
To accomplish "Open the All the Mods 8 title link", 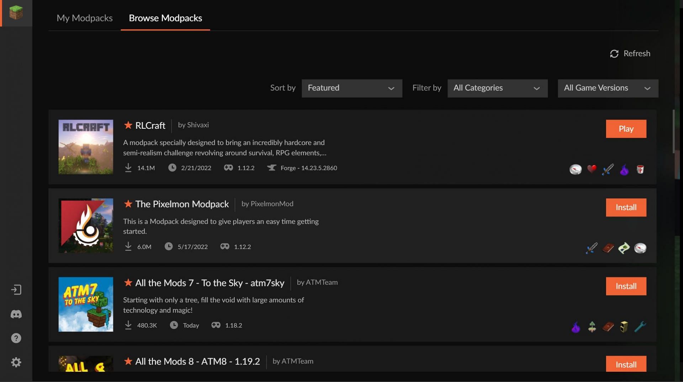I will click(x=197, y=362).
